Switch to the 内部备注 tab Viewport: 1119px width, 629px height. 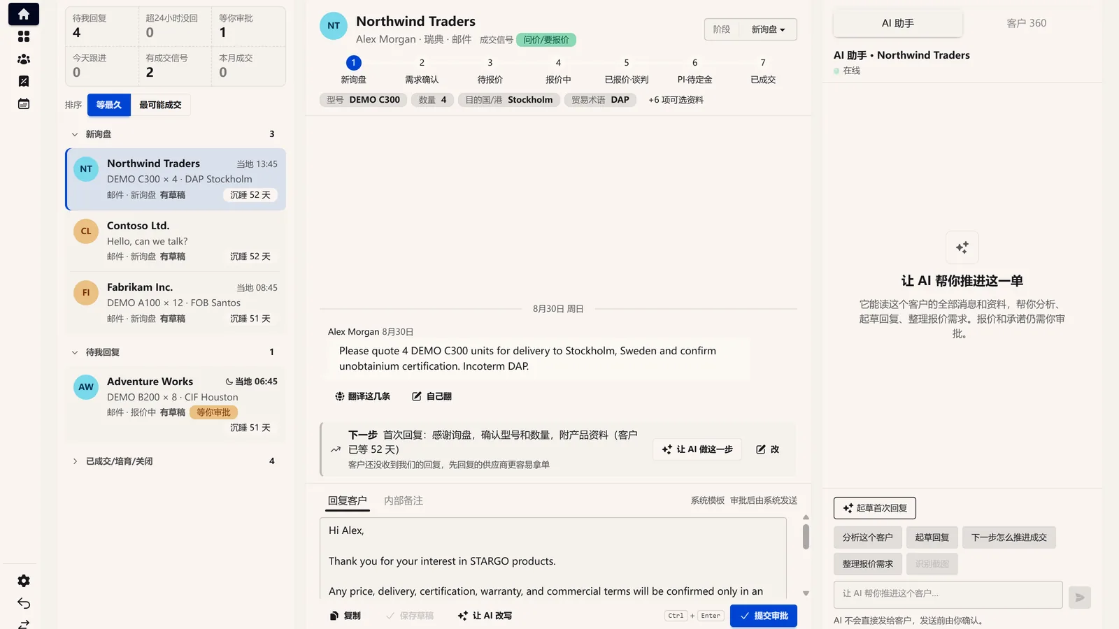[404, 500]
